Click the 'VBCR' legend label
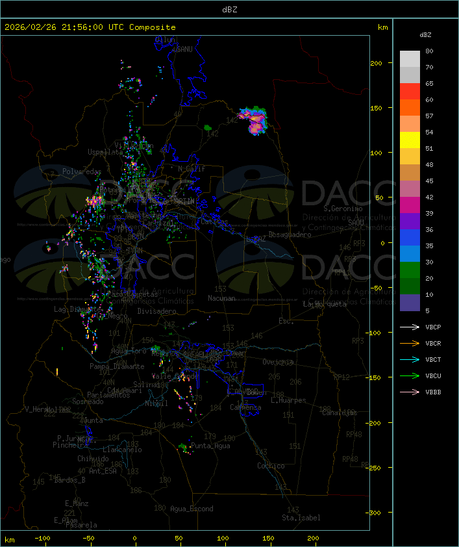Image resolution: width=459 pixels, height=547 pixels. pyautogui.click(x=433, y=343)
